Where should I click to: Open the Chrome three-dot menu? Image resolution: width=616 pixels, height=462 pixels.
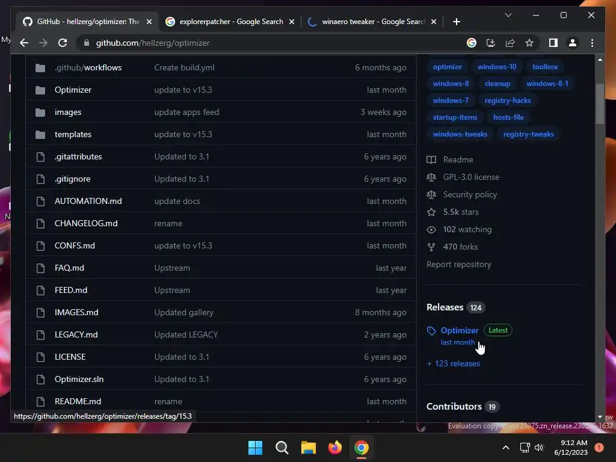(x=592, y=43)
